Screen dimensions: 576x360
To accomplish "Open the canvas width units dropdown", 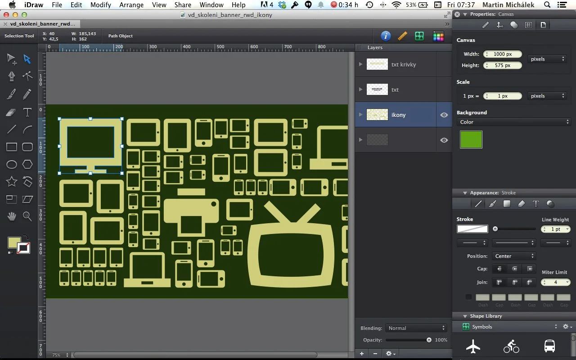I will [547, 58].
